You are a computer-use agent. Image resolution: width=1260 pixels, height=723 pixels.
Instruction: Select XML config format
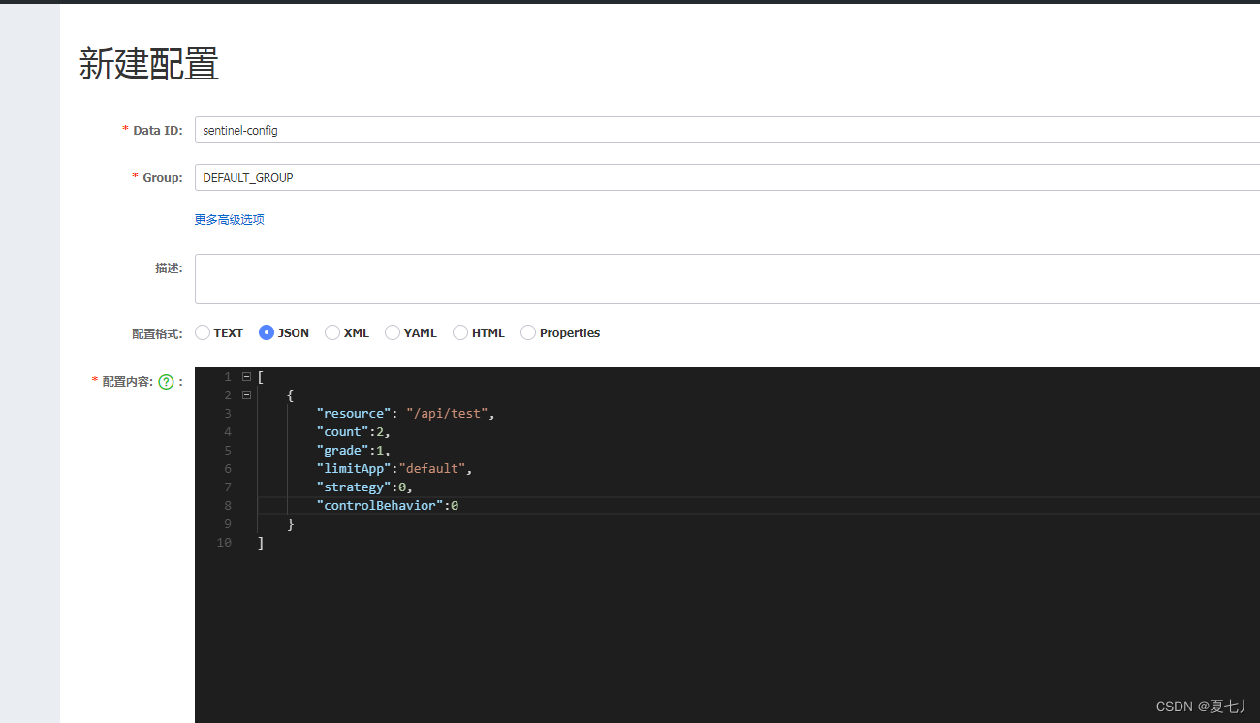tap(332, 332)
